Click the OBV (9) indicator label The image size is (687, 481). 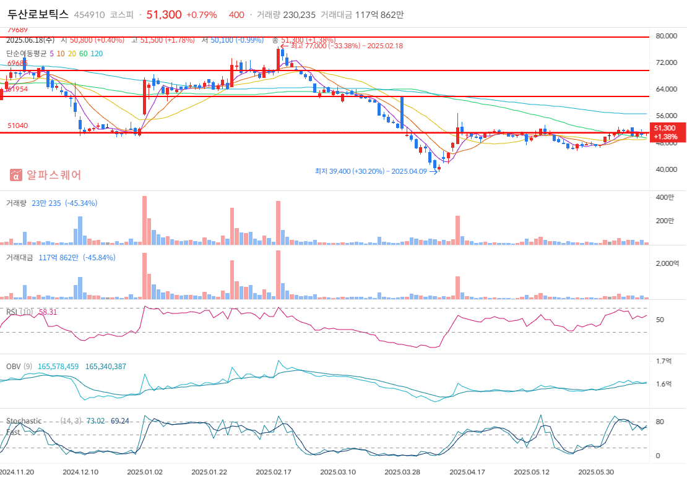(x=19, y=367)
